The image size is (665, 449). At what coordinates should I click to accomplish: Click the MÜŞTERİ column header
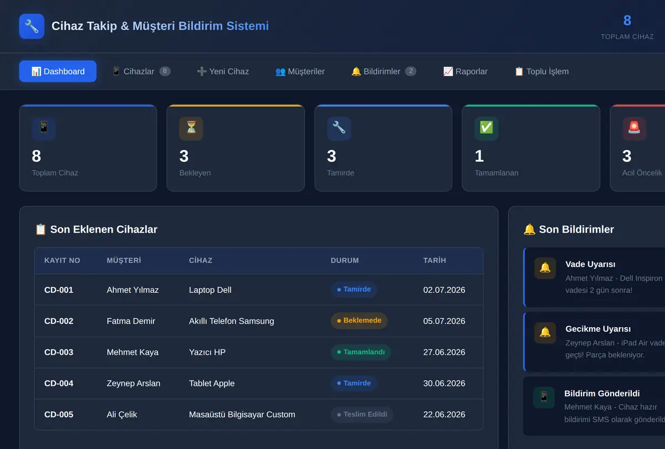124,260
